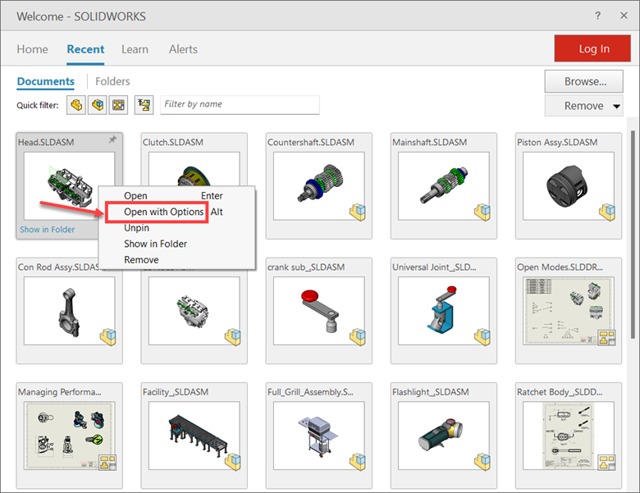This screenshot has width=640, height=493.
Task: Click drawing icon on Ratchet Body thumbnail
Action: [607, 463]
